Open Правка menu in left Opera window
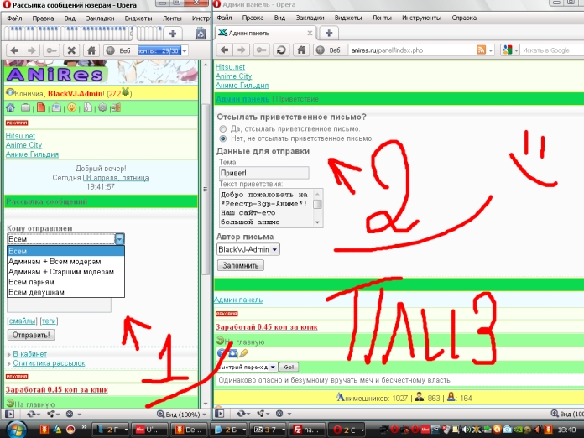 click(x=43, y=18)
